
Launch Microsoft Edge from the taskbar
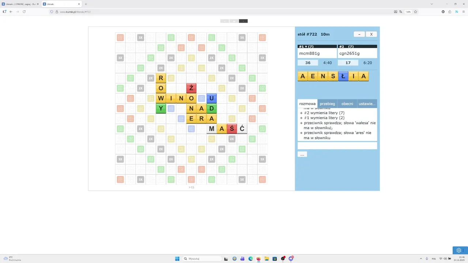pyautogui.click(x=250, y=259)
